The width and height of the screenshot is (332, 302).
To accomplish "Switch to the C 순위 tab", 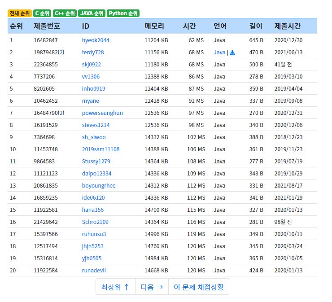I will pos(42,13).
